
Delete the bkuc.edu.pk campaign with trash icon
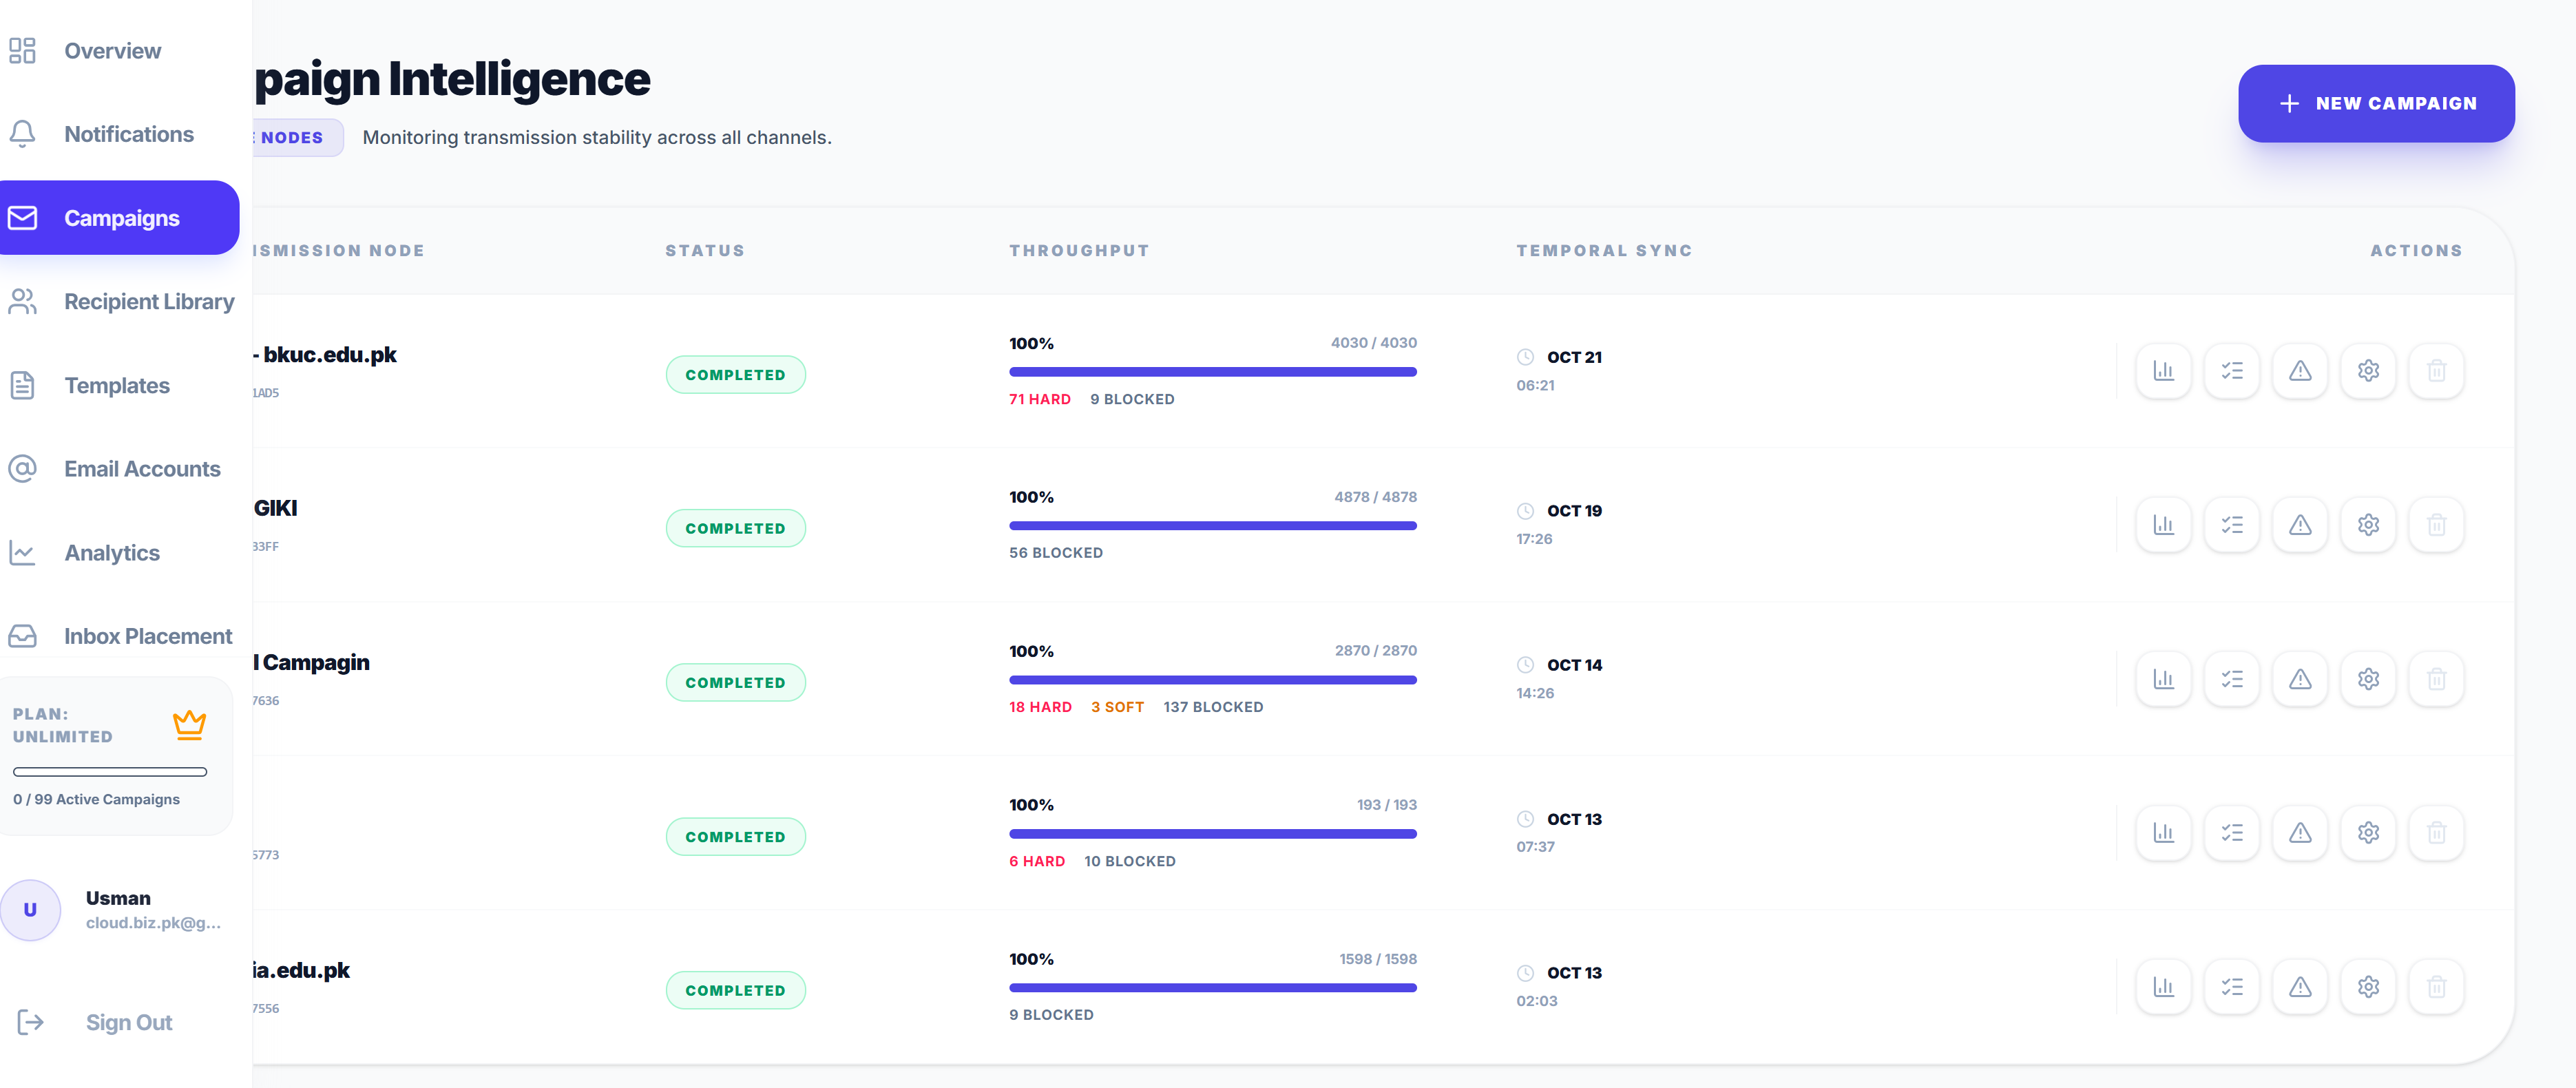(x=2436, y=371)
